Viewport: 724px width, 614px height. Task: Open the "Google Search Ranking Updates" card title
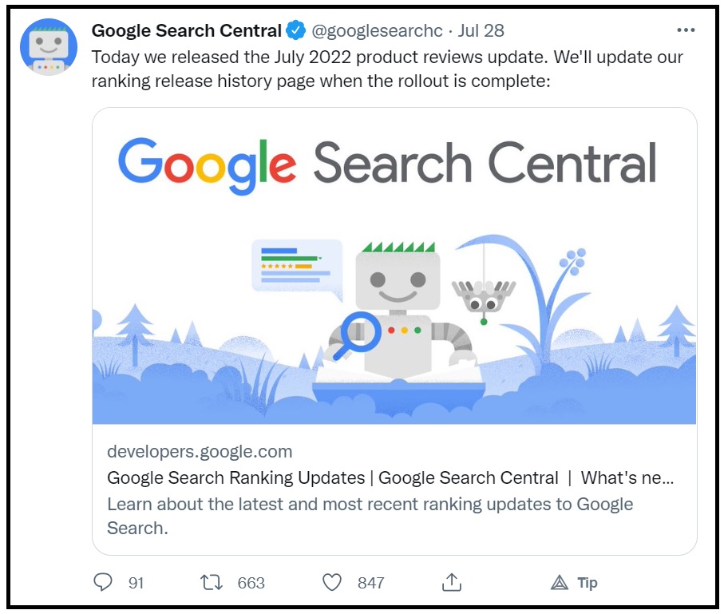[x=235, y=478]
